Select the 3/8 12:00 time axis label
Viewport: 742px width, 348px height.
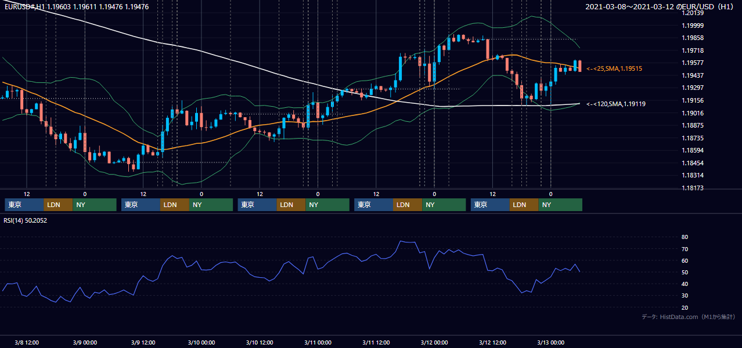pos(27,343)
